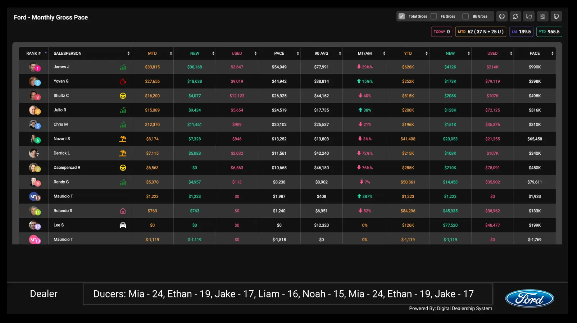The image size is (577, 323).
Task: Click the MTD 62 (37 N + 25 U) badge
Action: (481, 32)
